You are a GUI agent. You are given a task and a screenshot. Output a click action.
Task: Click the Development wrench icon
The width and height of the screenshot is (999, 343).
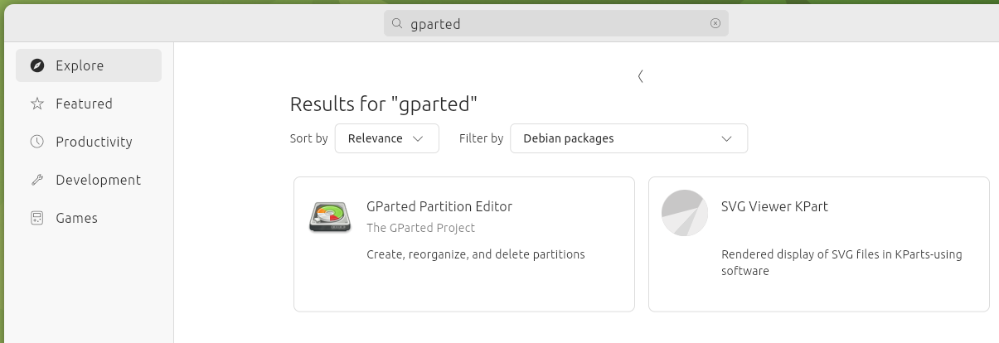click(36, 180)
